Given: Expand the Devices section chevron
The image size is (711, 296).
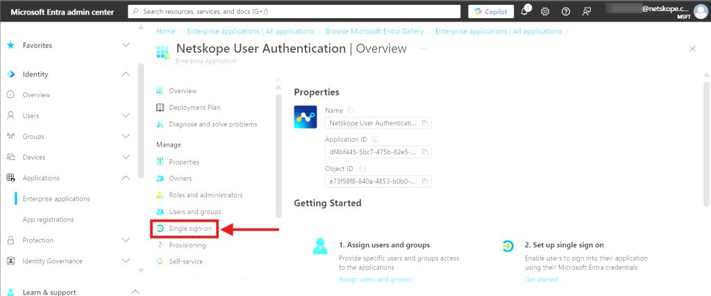Looking at the screenshot, I should click(x=126, y=157).
